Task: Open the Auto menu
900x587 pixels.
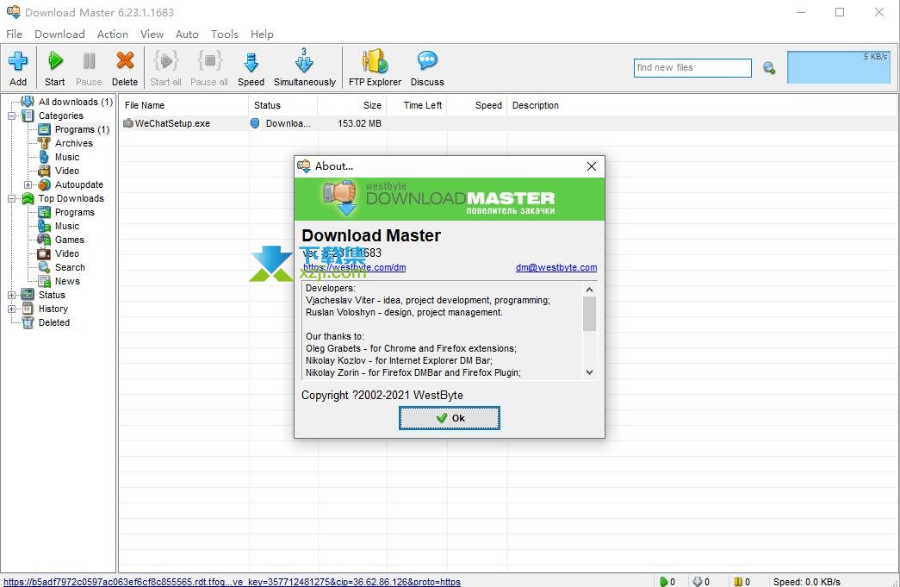Action: pos(187,34)
